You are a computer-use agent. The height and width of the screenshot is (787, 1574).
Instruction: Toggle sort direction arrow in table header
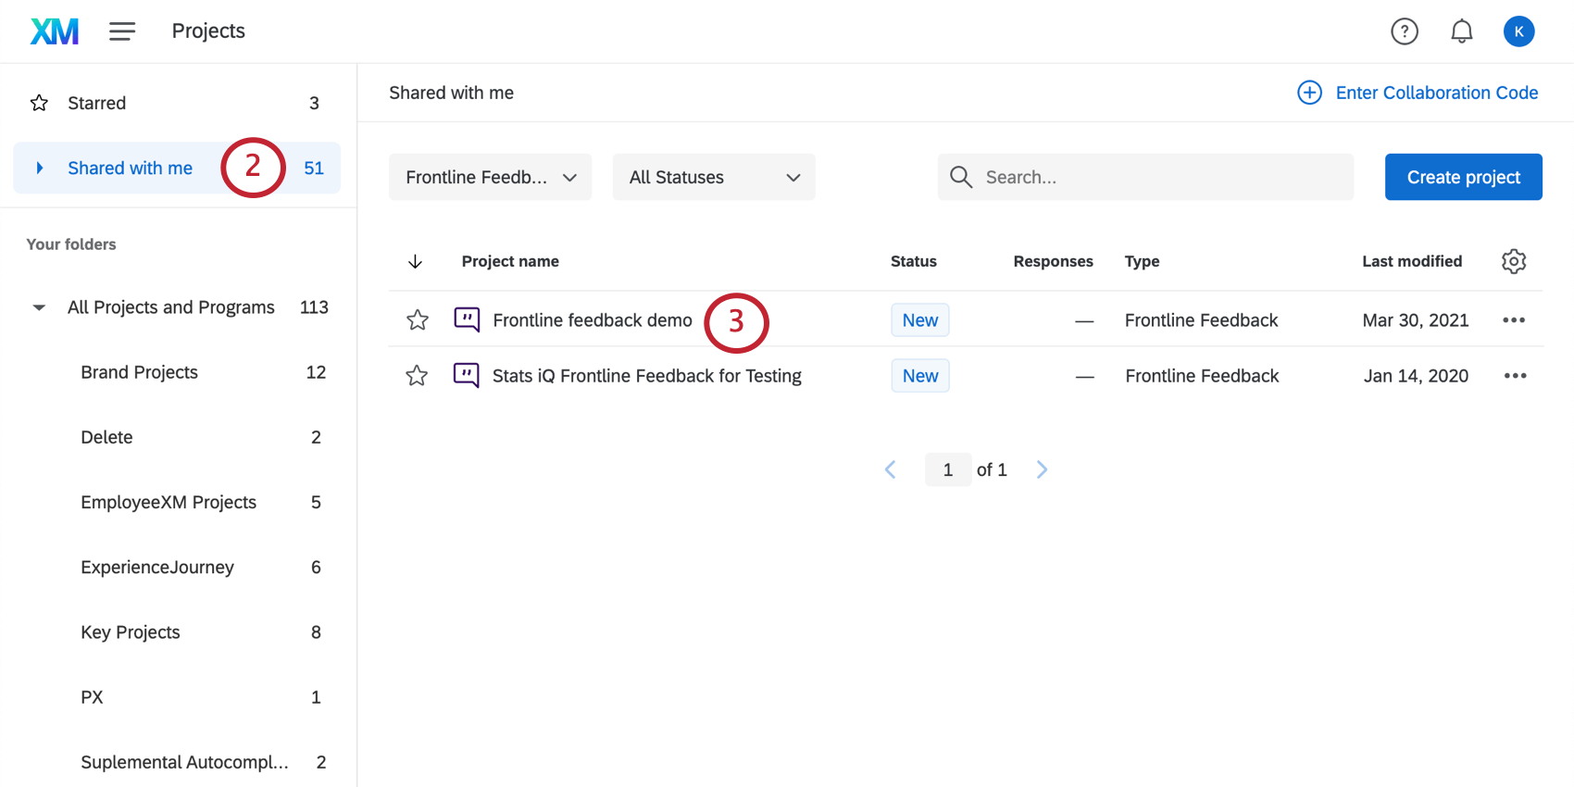415,261
